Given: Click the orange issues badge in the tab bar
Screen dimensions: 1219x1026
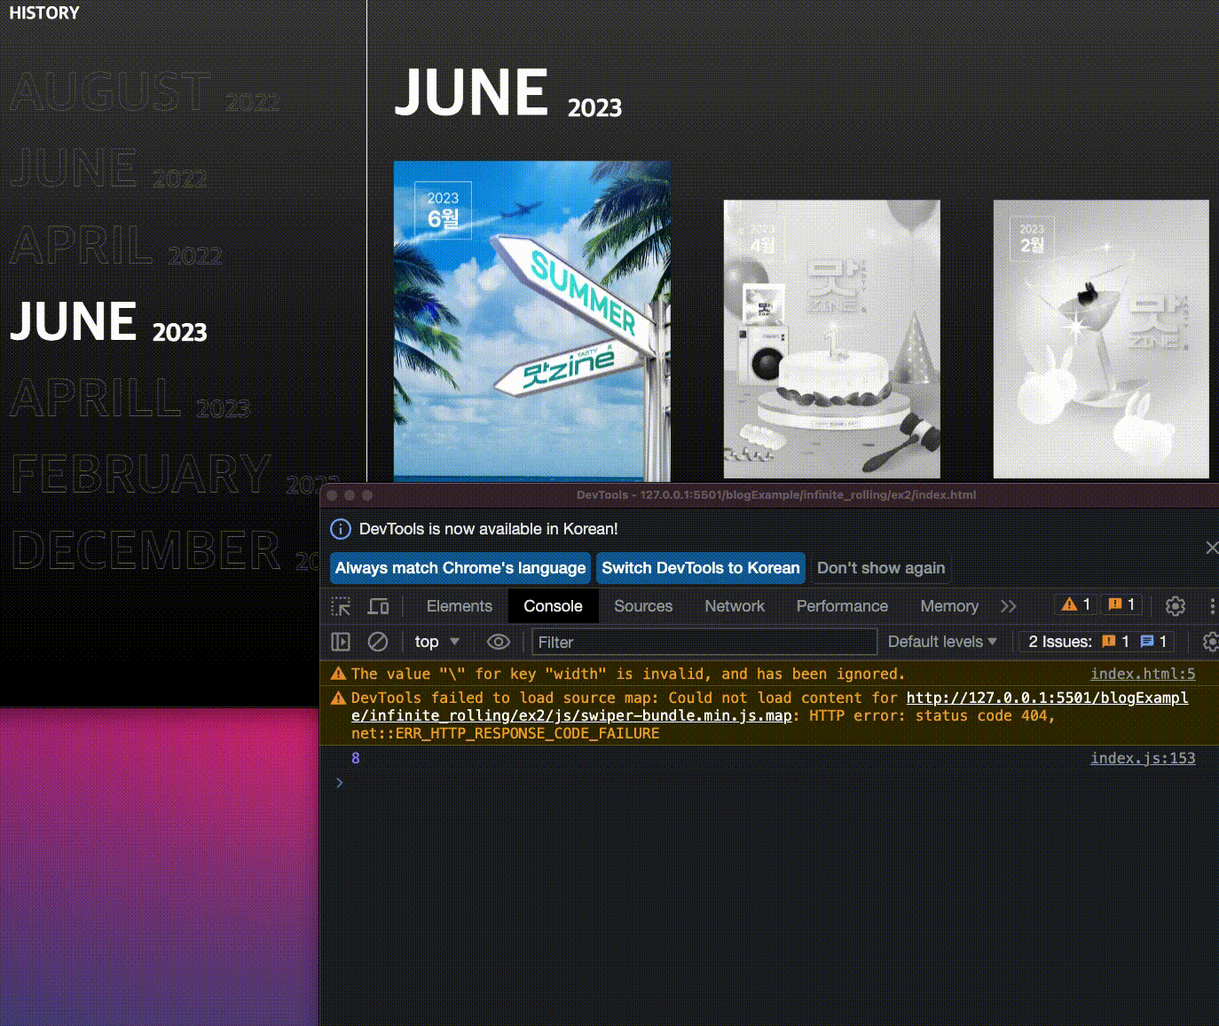Looking at the screenshot, I should (1121, 604).
